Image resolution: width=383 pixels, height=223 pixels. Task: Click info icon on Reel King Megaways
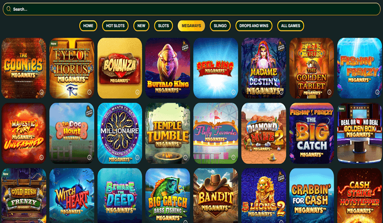[x=233, y=92]
